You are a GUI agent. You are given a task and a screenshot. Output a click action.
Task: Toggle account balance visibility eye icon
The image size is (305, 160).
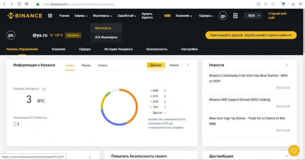44,89
